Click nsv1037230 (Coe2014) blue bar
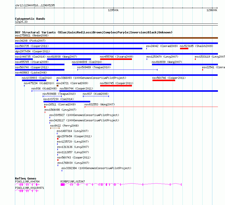The width and height of the screenshot is (225, 205). pyautogui.click(x=67, y=102)
